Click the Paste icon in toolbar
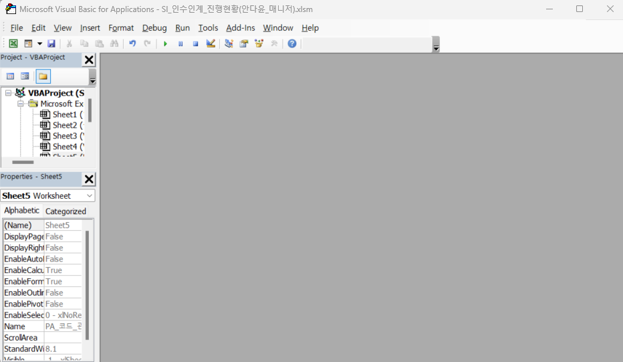Screen dimensions: 623x362 pos(100,43)
